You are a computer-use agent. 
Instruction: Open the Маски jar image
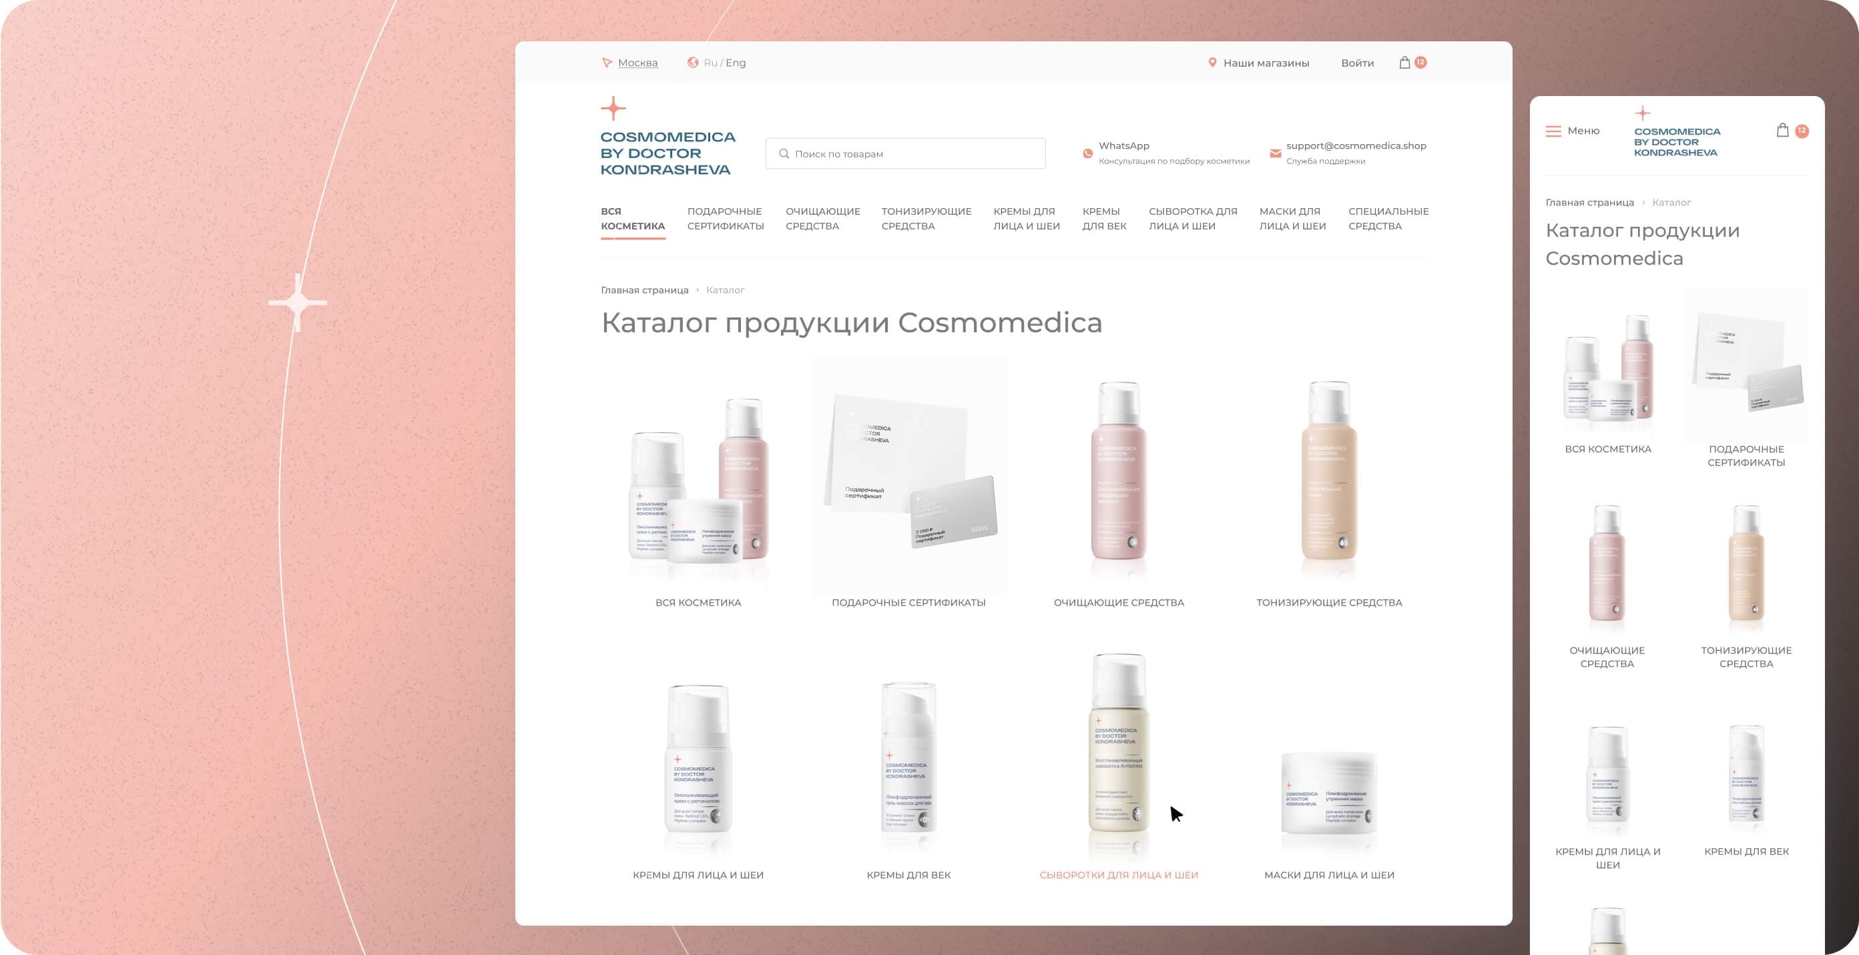point(1328,793)
